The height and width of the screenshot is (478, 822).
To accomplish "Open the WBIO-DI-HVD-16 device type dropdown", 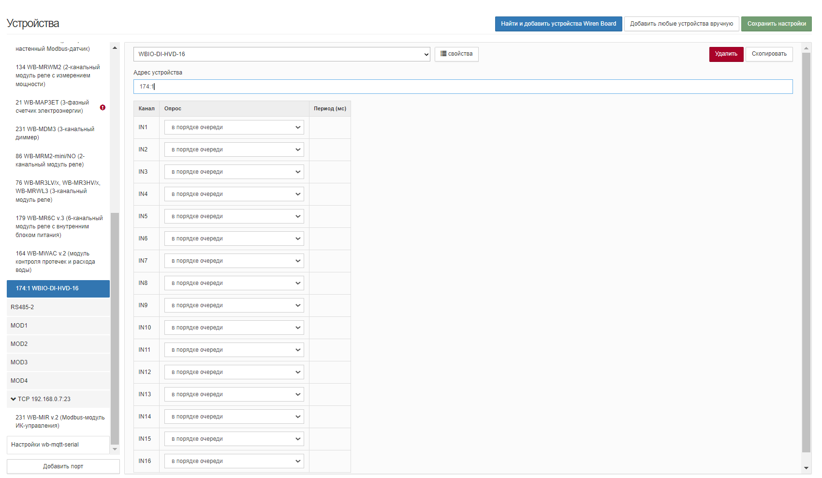I will (x=282, y=54).
